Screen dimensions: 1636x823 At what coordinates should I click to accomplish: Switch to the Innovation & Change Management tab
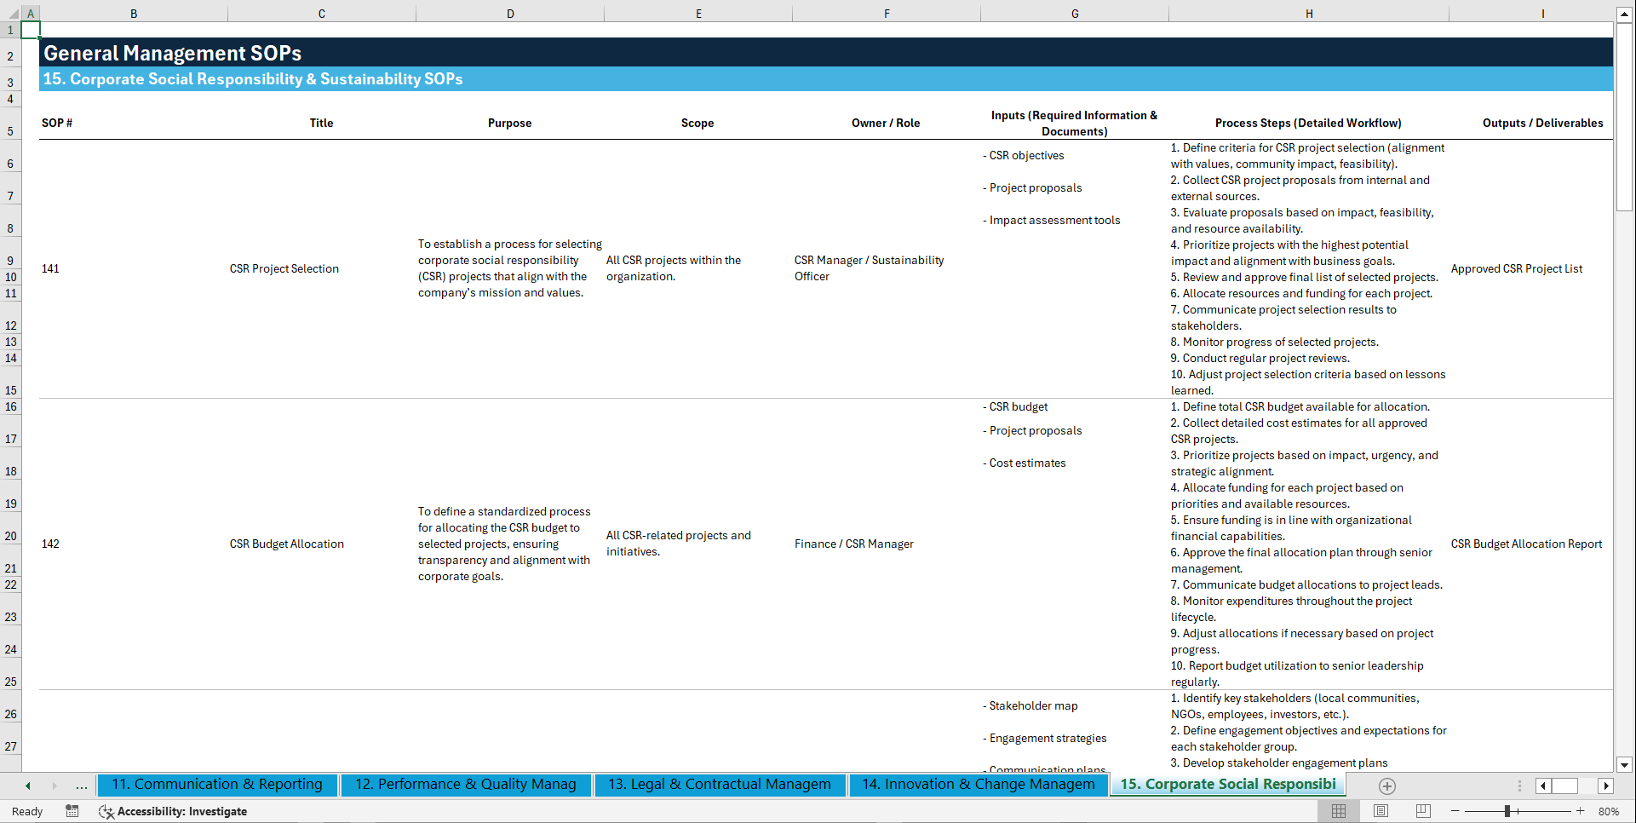click(977, 784)
